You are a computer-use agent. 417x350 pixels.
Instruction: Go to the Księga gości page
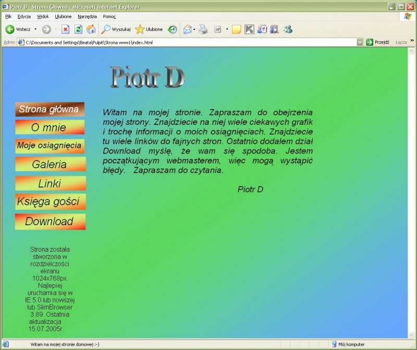[x=50, y=202]
